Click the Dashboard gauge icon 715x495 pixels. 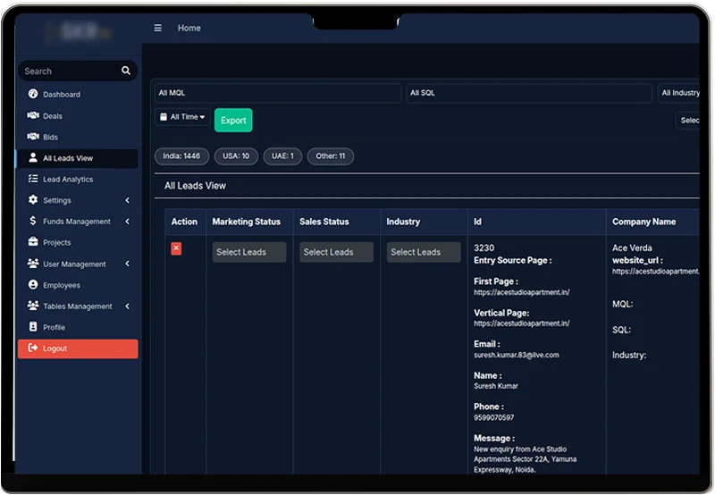tap(33, 94)
